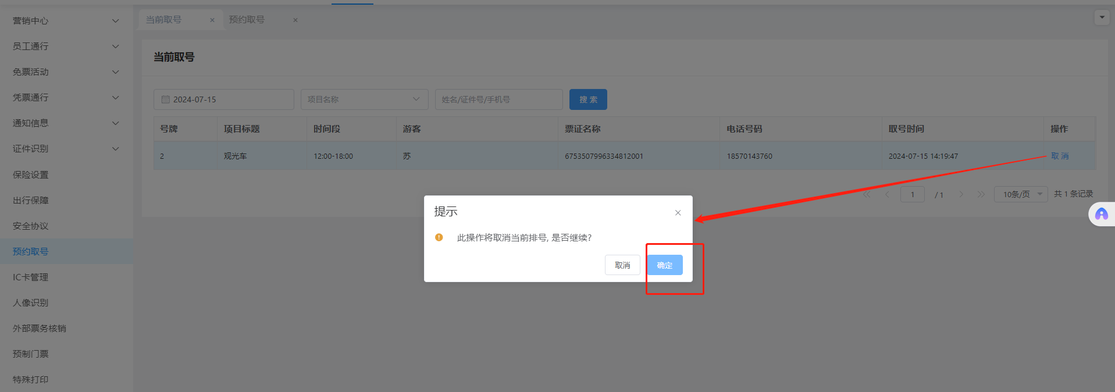Click the floating assistant avatar icon
Image resolution: width=1115 pixels, height=392 pixels.
(x=1101, y=215)
